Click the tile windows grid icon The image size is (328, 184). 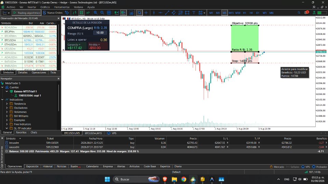pyautogui.click(x=109, y=13)
